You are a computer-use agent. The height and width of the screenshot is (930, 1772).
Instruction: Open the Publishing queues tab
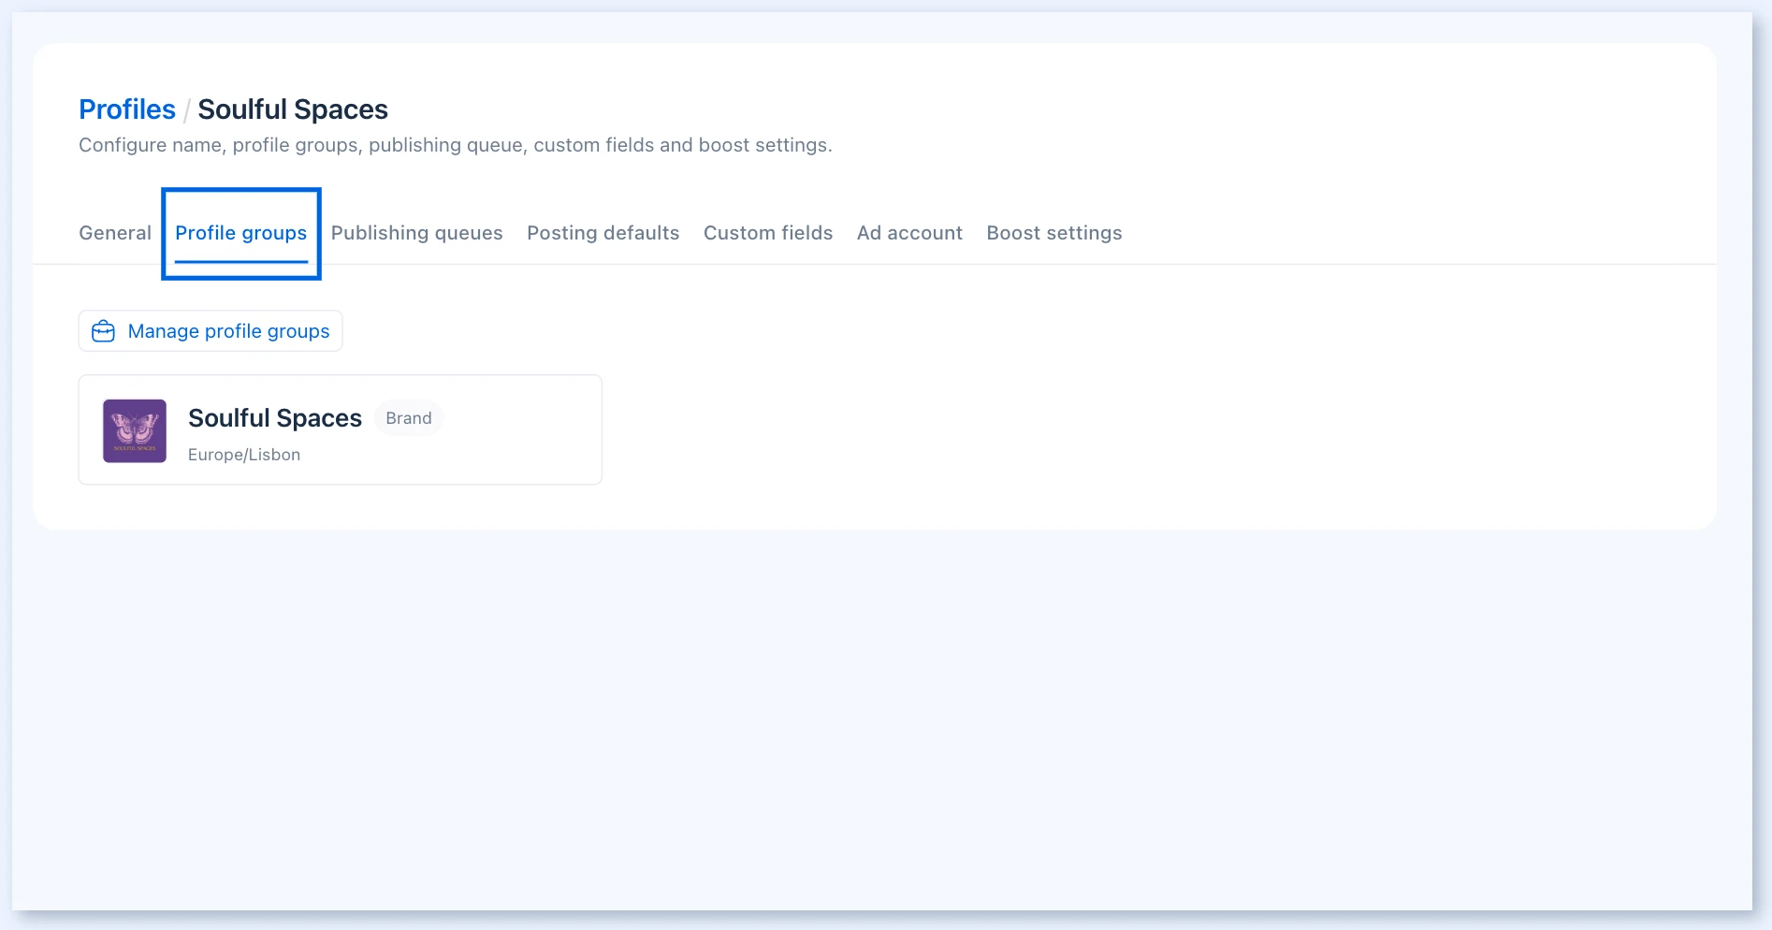click(416, 233)
